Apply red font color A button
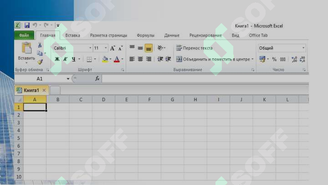 [117, 59]
